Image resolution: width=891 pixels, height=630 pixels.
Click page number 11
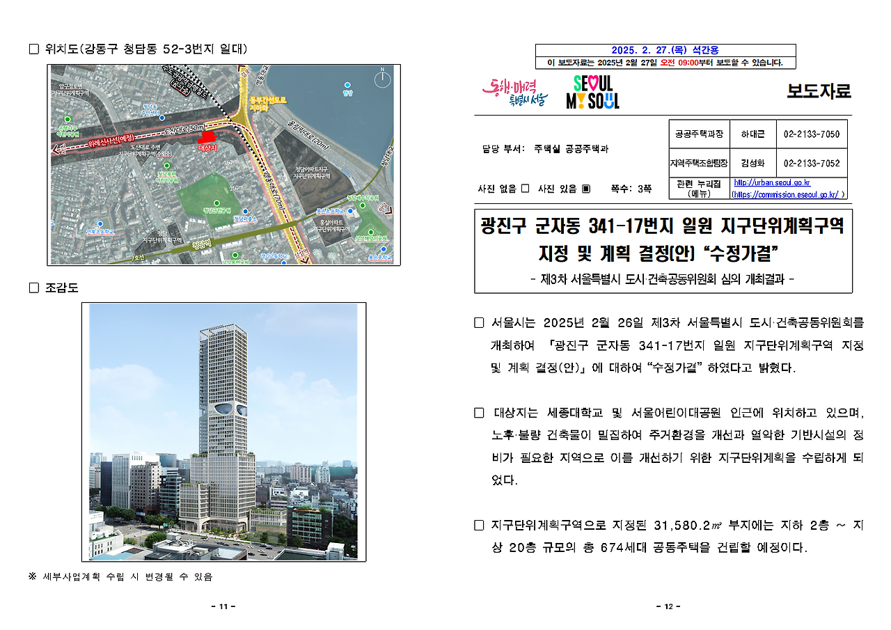click(x=223, y=607)
